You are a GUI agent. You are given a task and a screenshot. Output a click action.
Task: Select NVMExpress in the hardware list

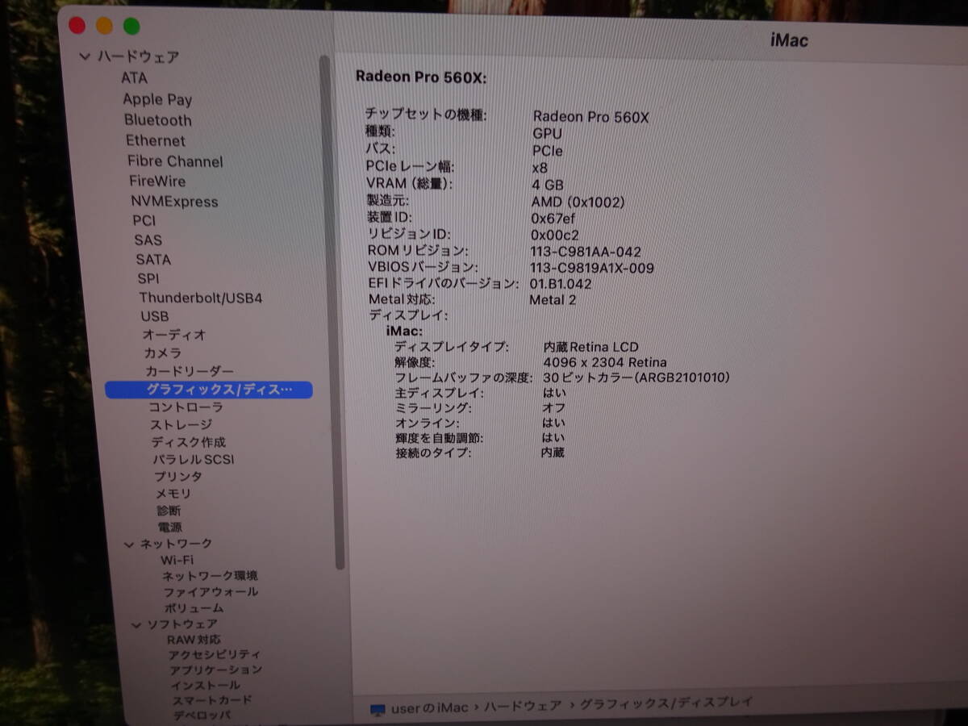click(174, 202)
